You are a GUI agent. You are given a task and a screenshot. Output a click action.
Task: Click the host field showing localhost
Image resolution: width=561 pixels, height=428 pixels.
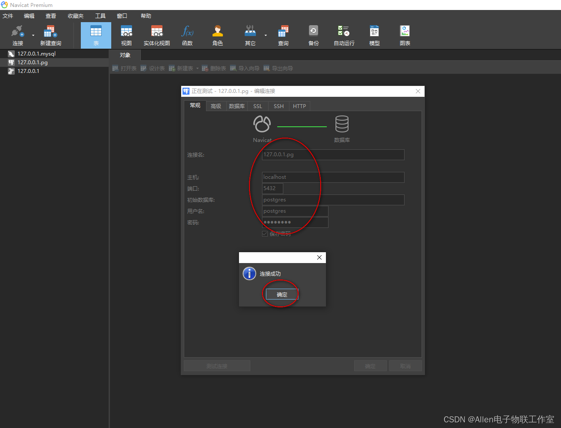pyautogui.click(x=333, y=177)
